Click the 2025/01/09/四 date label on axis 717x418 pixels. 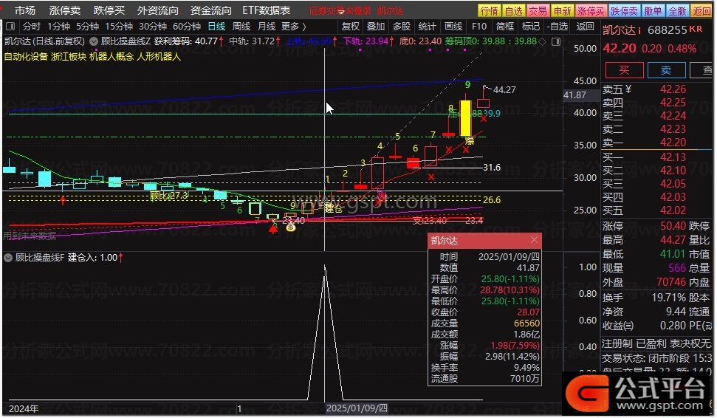[x=356, y=408]
